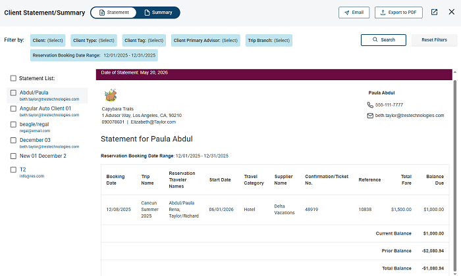Click envelope icon beside Paula Abdul's email
The image size is (461, 276).
pos(370,116)
